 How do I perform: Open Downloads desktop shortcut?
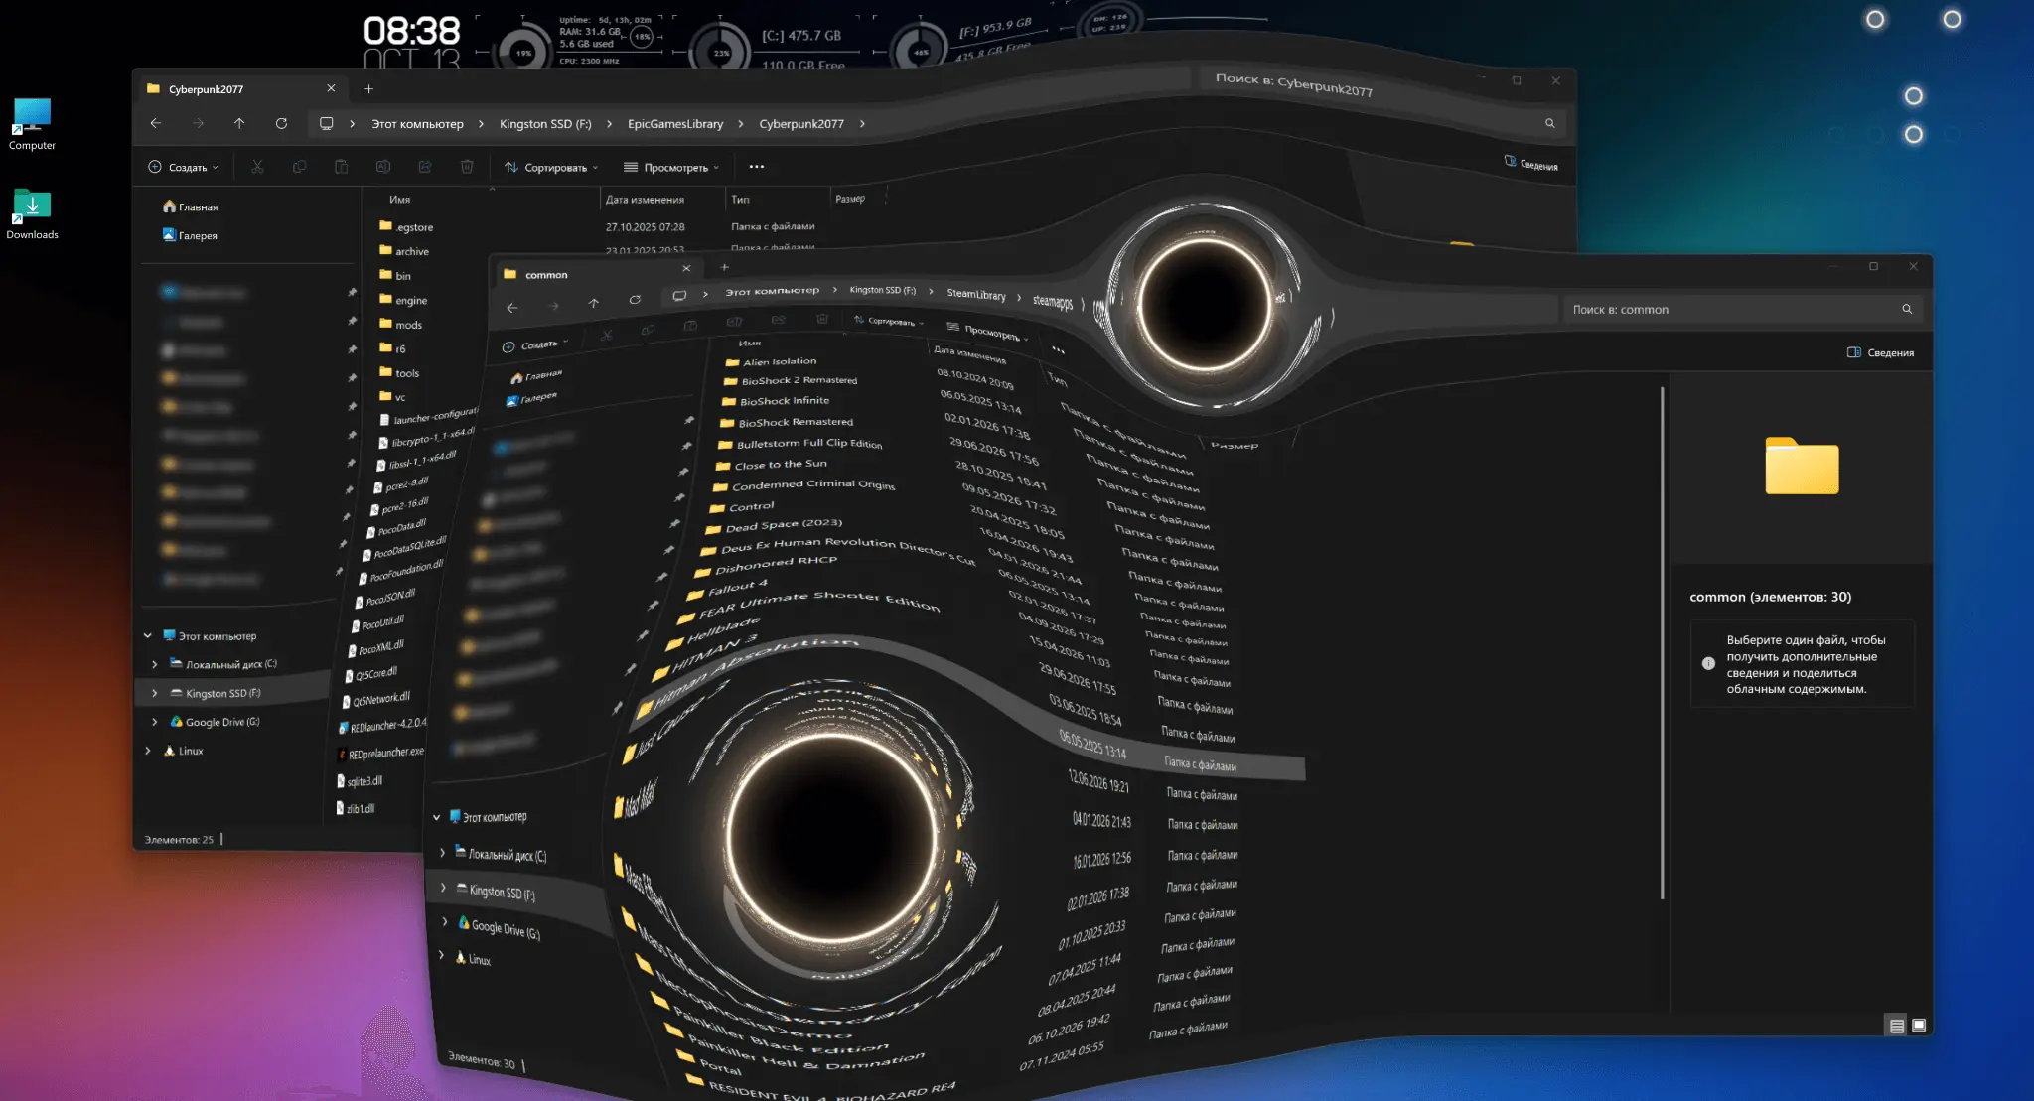click(32, 213)
